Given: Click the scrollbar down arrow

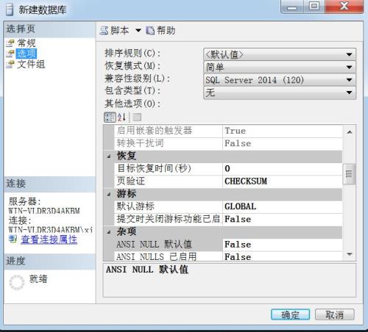Looking at the screenshot, I should point(350,255).
